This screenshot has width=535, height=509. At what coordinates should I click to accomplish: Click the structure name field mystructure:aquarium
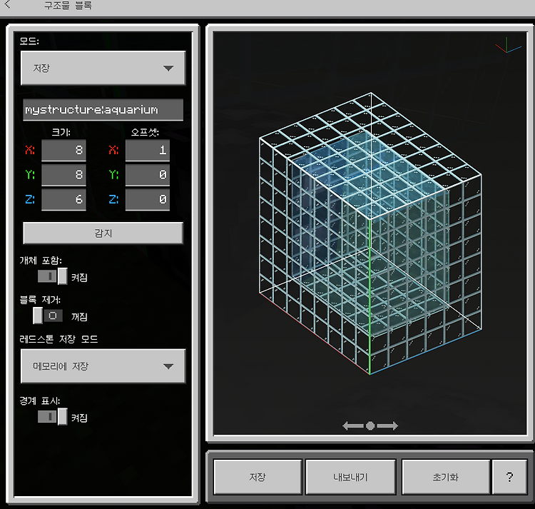[x=103, y=110]
